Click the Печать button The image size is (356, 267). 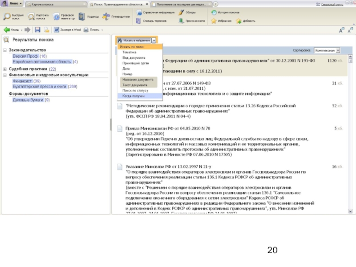[92, 30]
